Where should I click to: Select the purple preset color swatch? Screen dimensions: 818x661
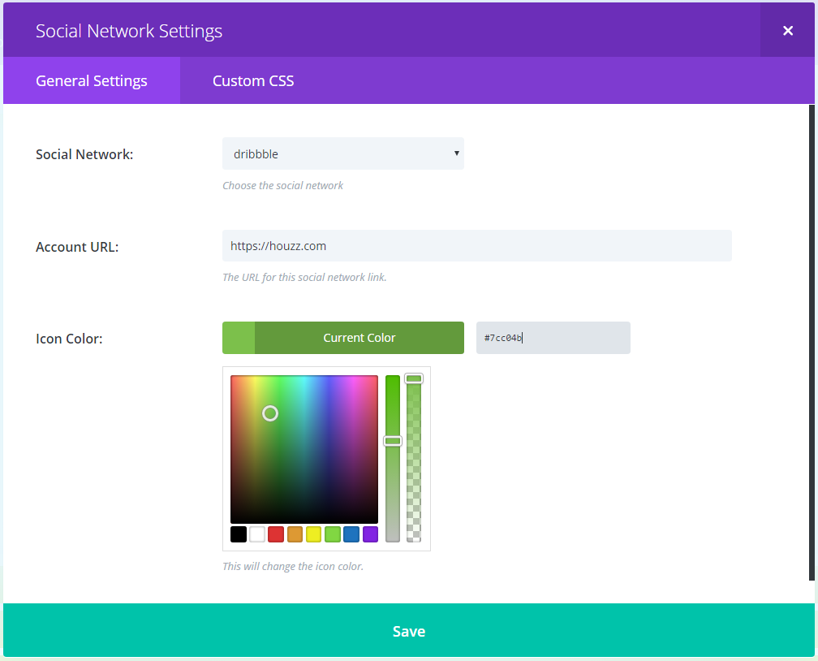point(370,534)
